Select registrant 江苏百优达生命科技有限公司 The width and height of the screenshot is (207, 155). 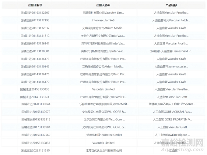pyautogui.click(x=103, y=150)
